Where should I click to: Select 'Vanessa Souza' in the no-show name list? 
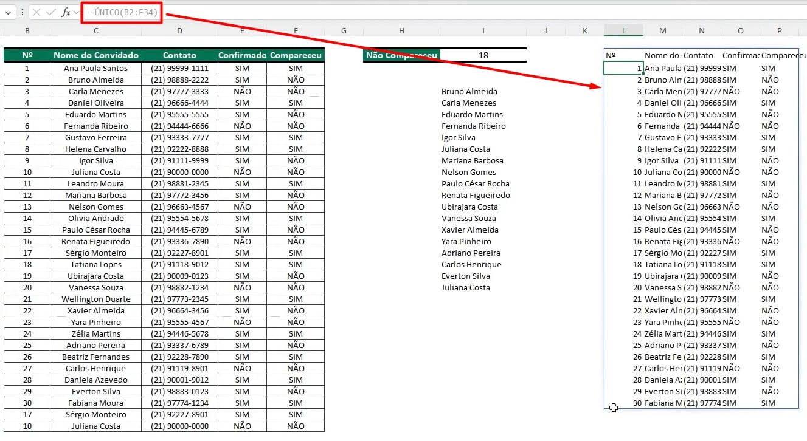point(469,219)
